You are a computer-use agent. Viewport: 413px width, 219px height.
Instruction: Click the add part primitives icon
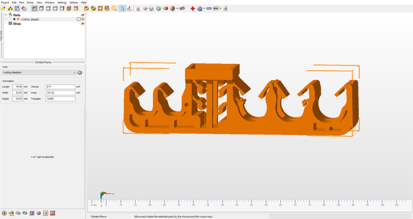pyautogui.click(x=10, y=8)
